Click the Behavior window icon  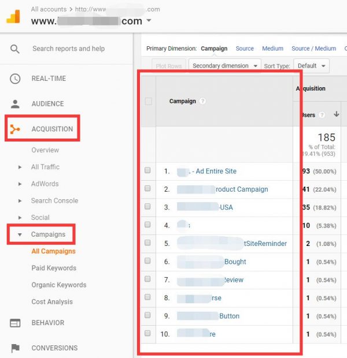[15, 323]
